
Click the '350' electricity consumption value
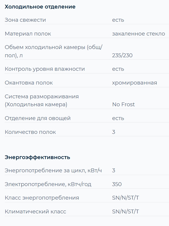tap(117, 184)
